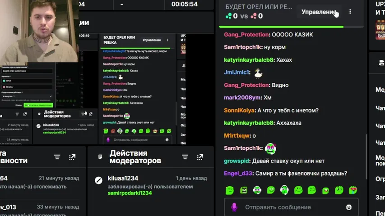Open the three-dot menu next to Управление

click(x=350, y=12)
